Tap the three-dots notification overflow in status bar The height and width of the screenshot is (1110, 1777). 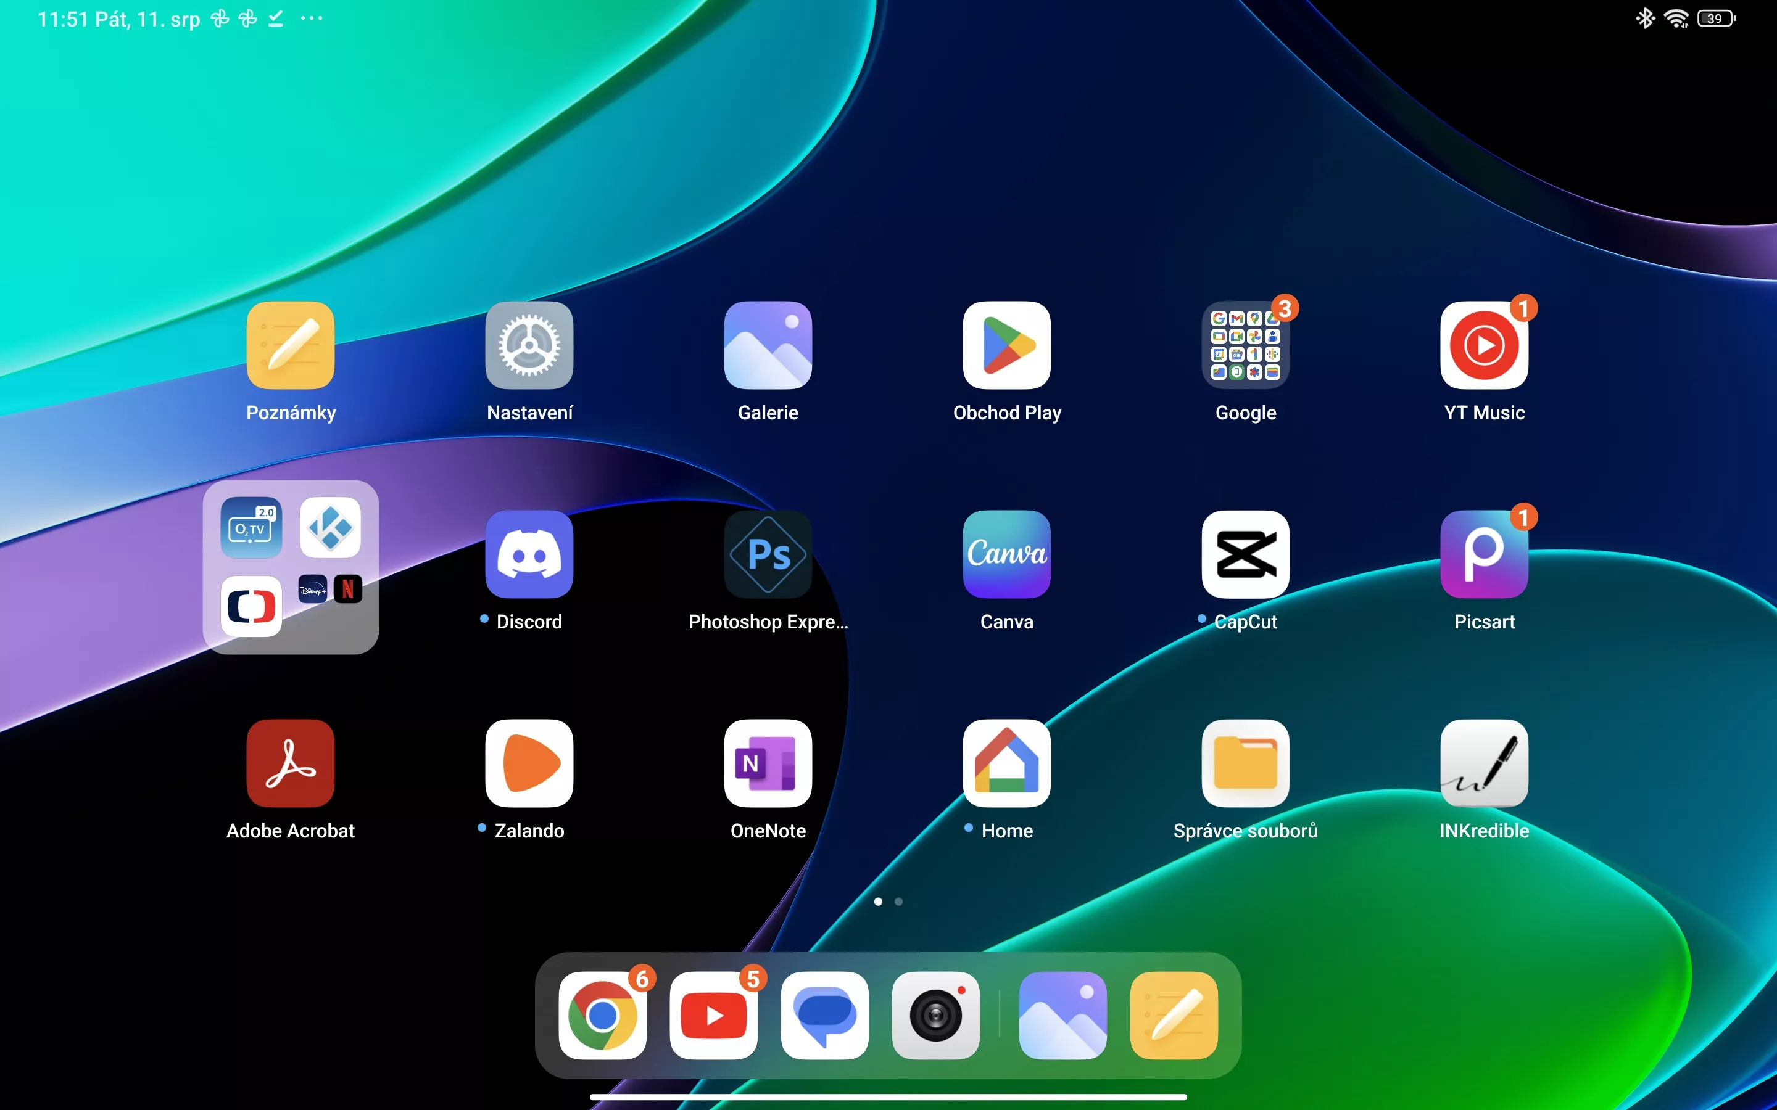pos(312,18)
